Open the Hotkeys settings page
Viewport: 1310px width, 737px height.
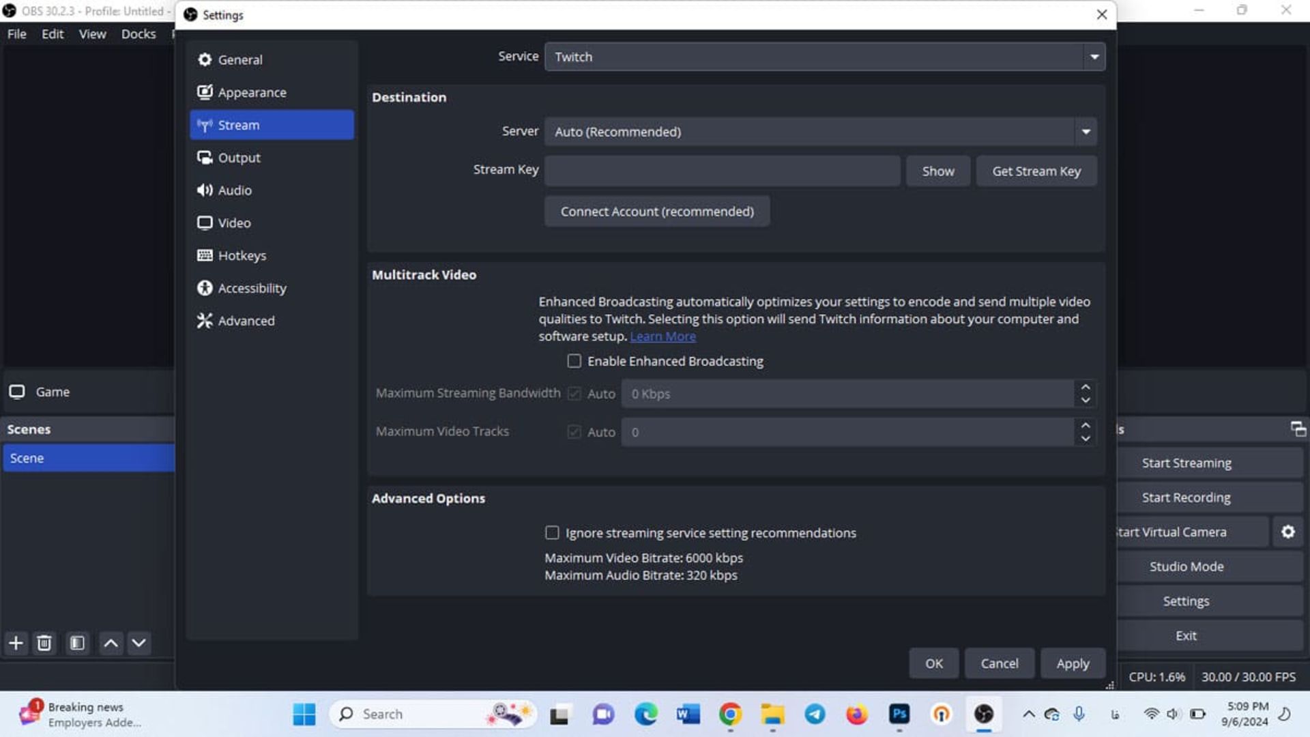(x=272, y=256)
